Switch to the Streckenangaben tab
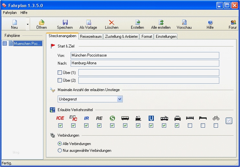 point(62,36)
